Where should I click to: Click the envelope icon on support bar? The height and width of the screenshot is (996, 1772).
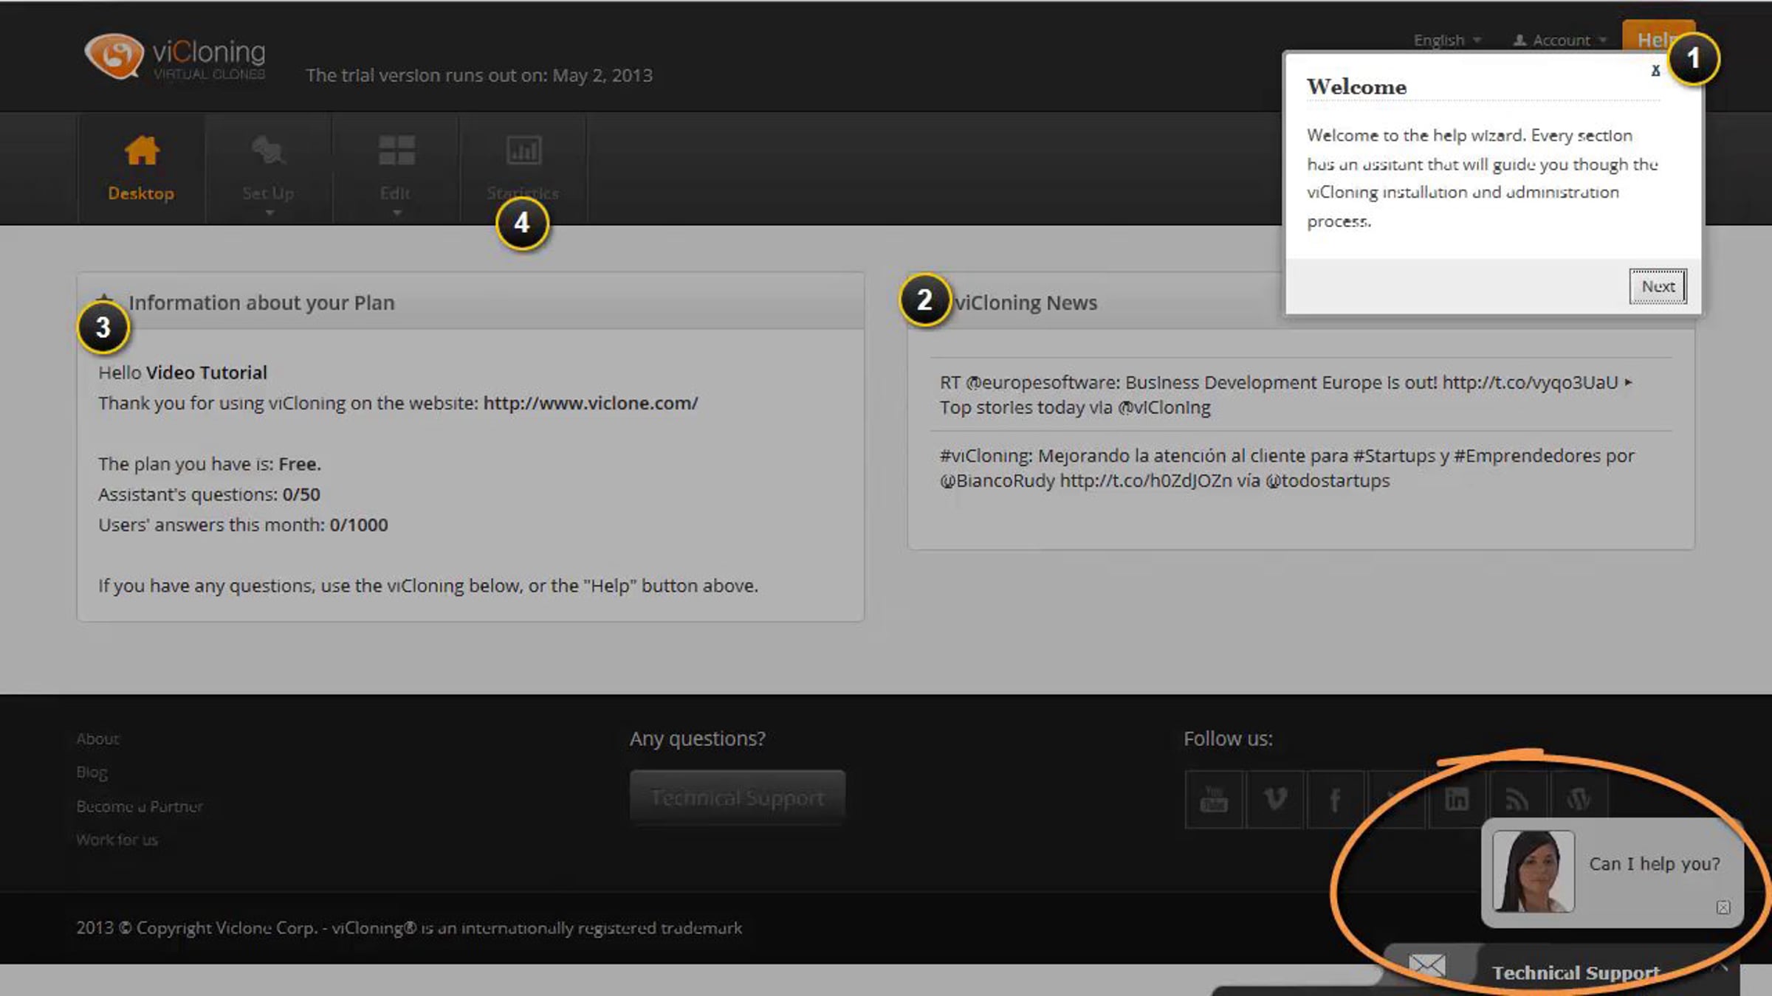1426,966
